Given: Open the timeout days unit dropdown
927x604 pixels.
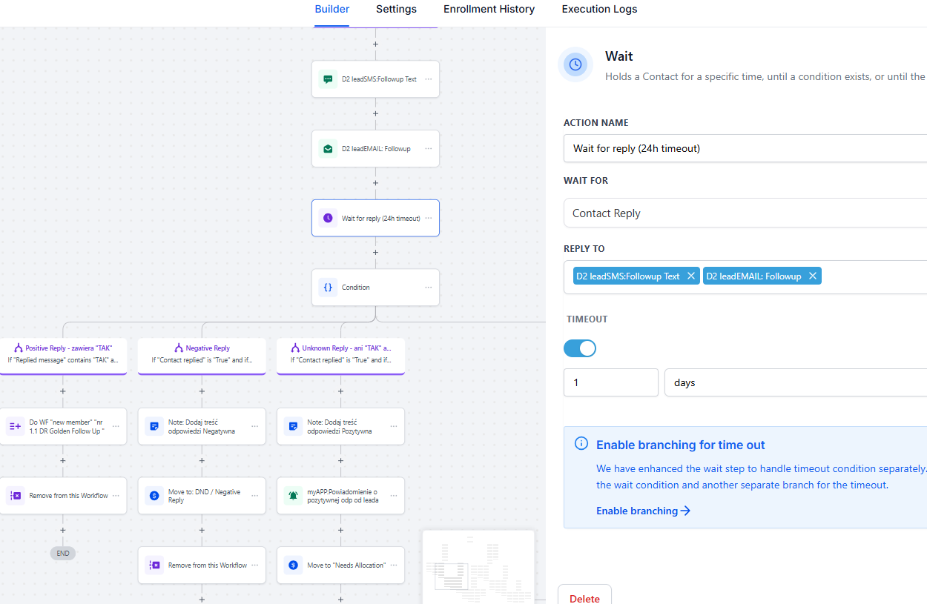Looking at the screenshot, I should (x=795, y=383).
